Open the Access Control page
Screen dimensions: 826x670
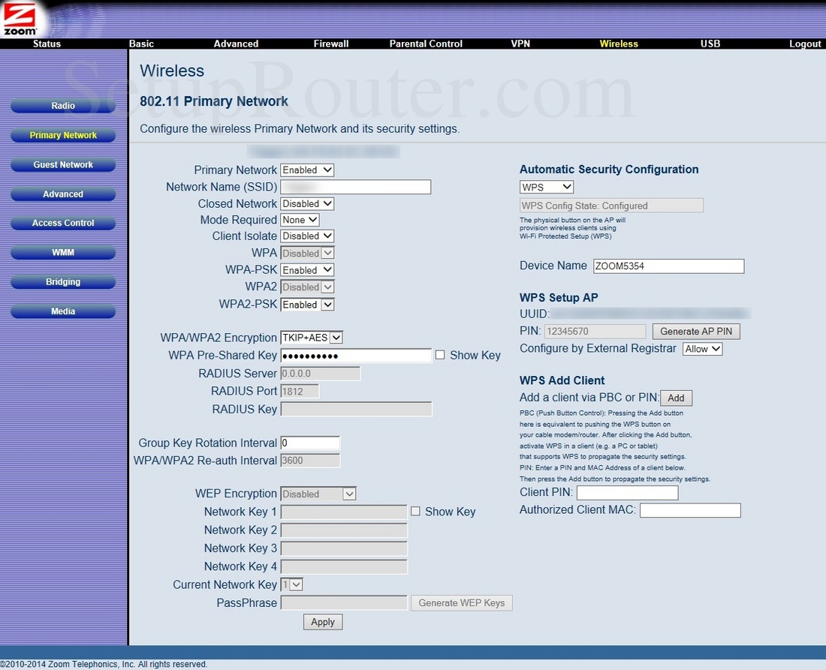click(63, 223)
